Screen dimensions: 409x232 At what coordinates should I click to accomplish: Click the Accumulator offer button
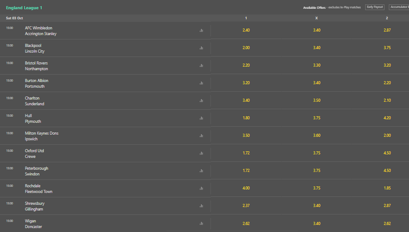tap(399, 7)
